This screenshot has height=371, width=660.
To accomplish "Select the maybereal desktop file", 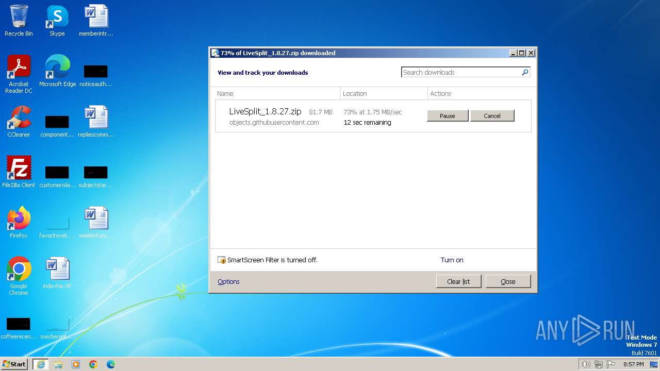I will point(57,328).
